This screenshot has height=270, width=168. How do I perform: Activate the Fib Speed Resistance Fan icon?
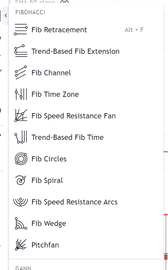(20, 116)
